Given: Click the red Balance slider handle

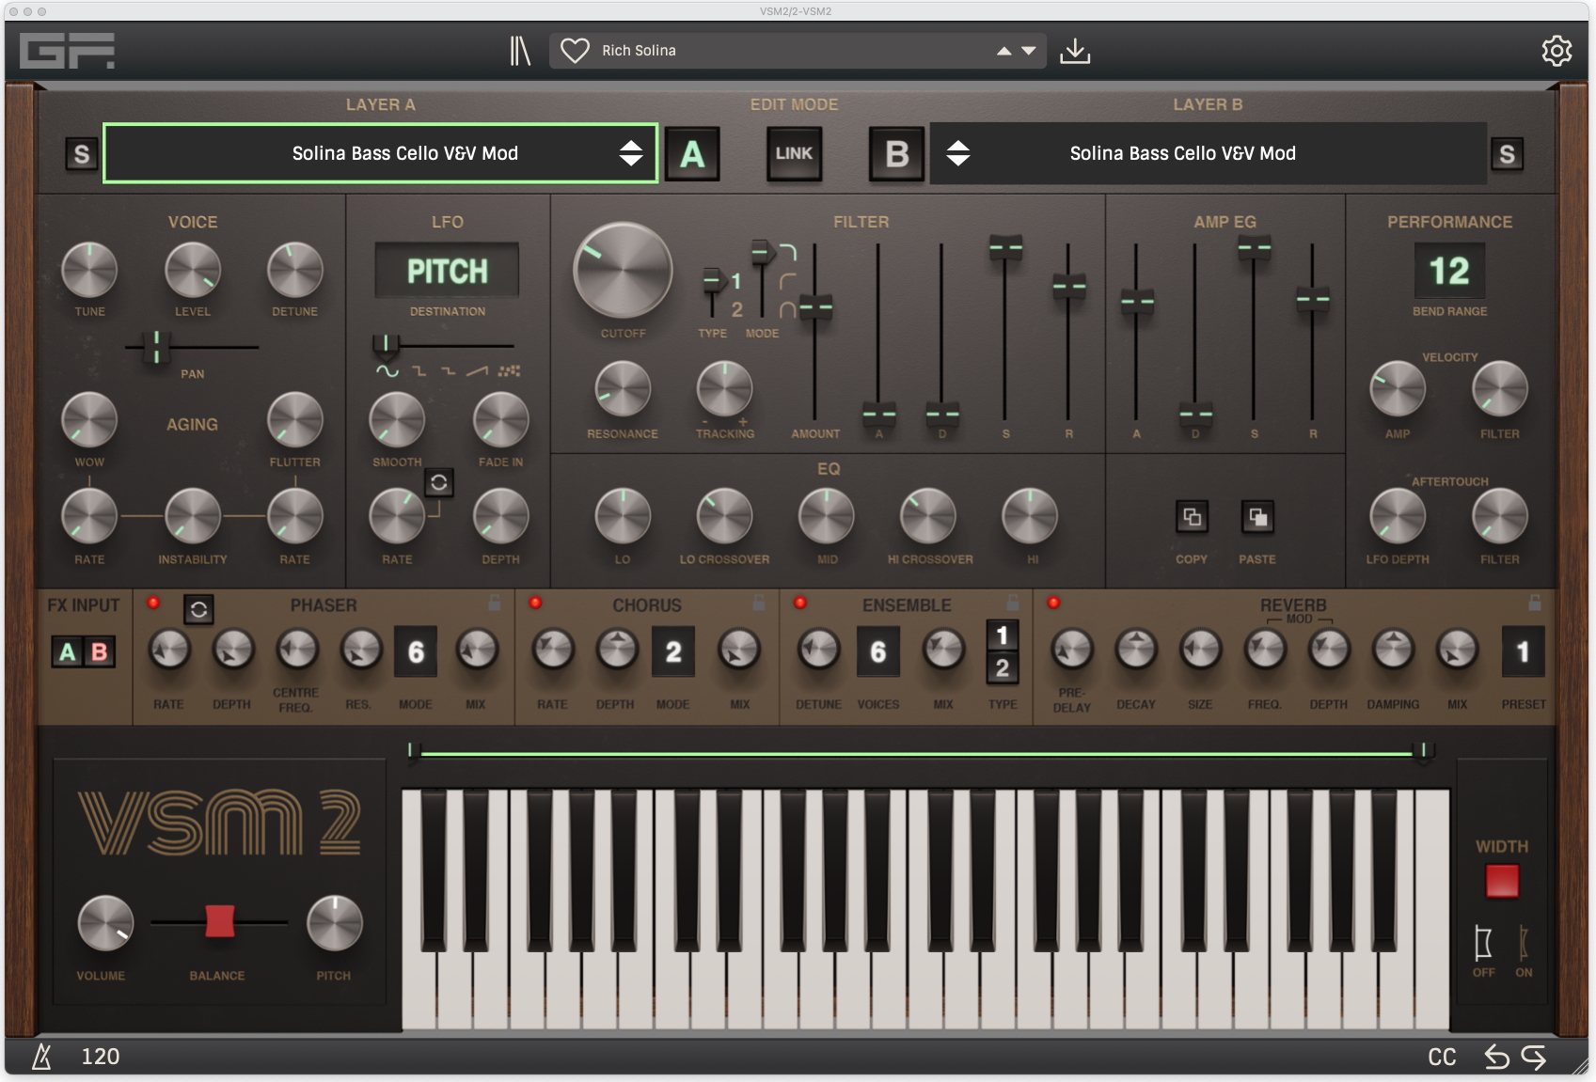Looking at the screenshot, I should coord(220,922).
